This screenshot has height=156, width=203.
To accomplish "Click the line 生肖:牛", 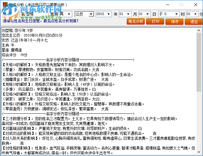I will click(8, 45).
